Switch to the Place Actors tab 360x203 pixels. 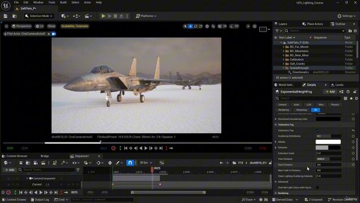(313, 24)
